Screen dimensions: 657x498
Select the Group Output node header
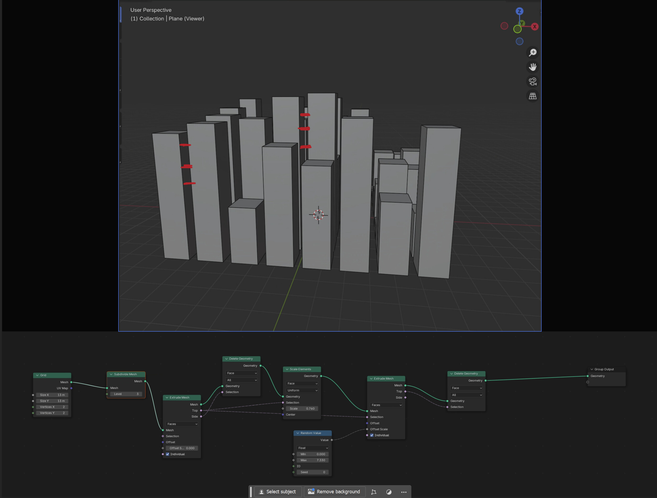(x=607, y=369)
